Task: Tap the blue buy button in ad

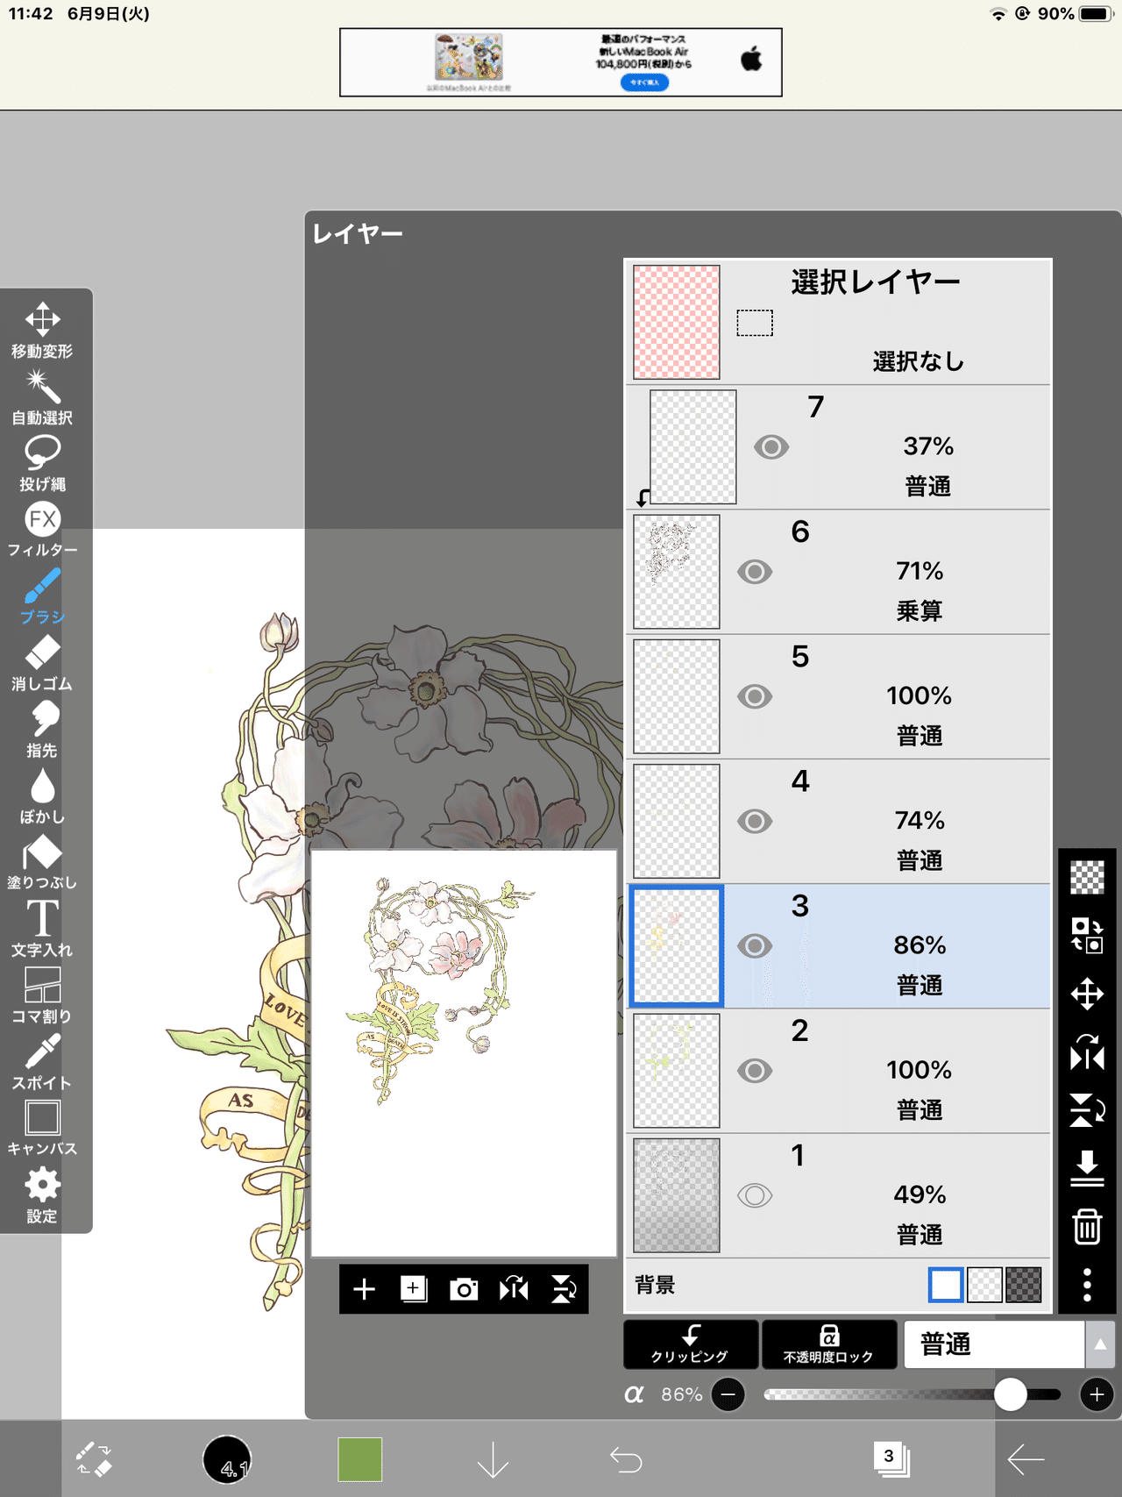Action: pyautogui.click(x=644, y=82)
